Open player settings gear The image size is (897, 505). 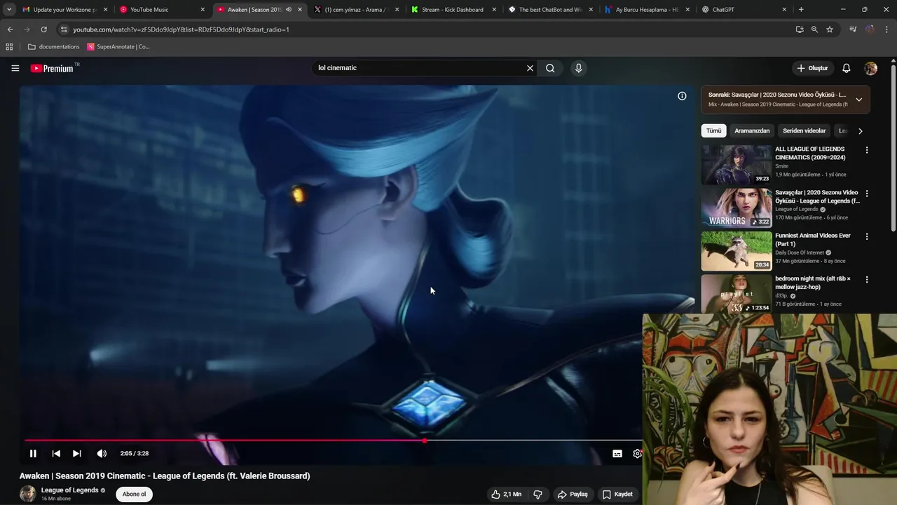[x=637, y=454]
